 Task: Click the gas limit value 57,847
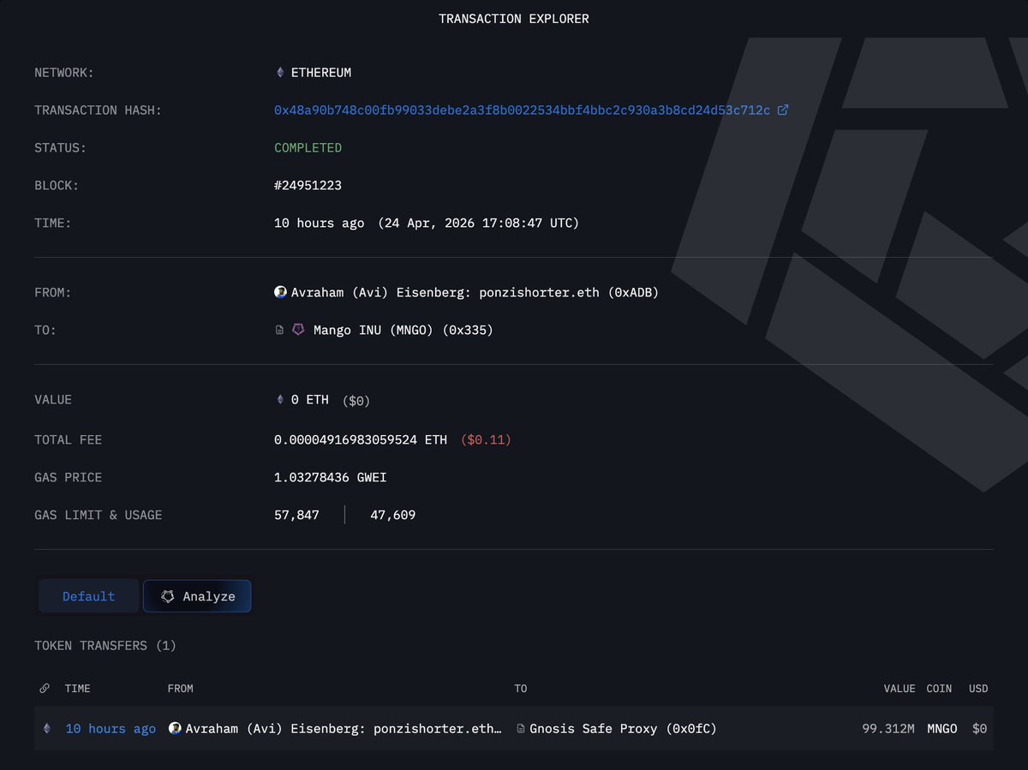tap(296, 515)
